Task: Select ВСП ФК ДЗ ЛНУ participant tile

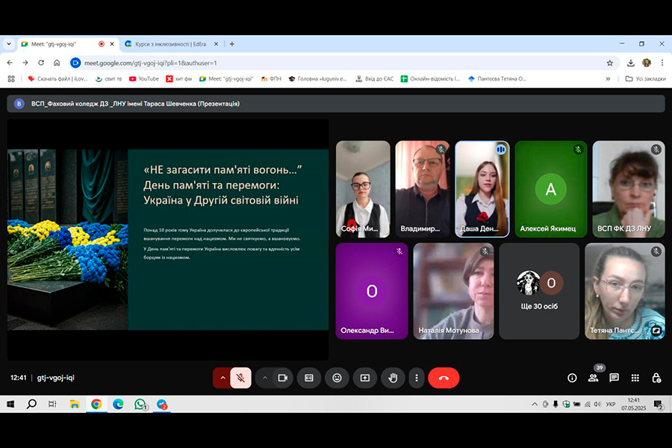Action: [x=629, y=189]
